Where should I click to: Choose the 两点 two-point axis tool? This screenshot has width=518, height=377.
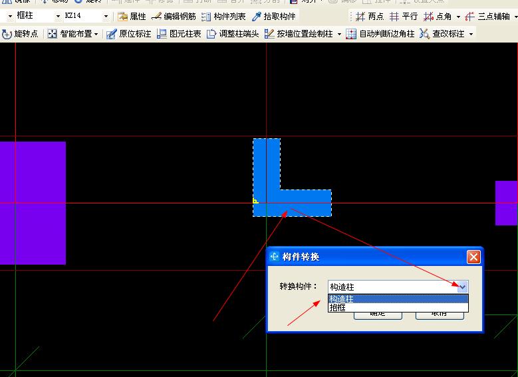coord(370,16)
